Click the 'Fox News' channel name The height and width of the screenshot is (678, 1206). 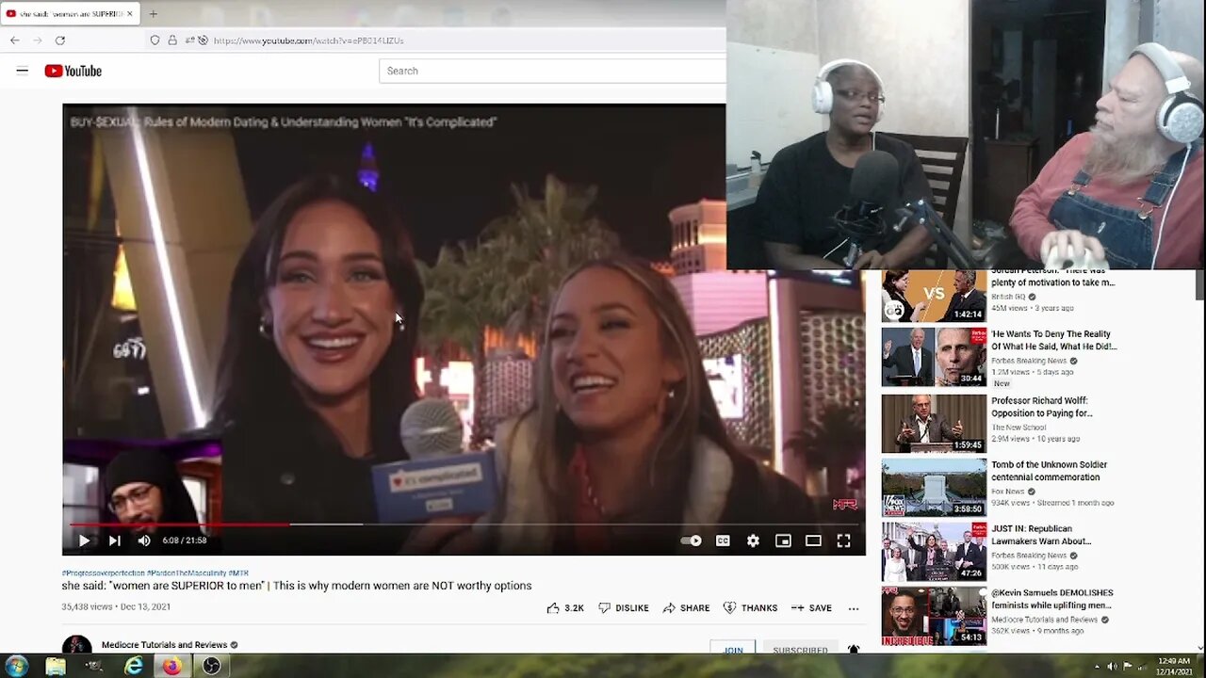pos(1008,492)
